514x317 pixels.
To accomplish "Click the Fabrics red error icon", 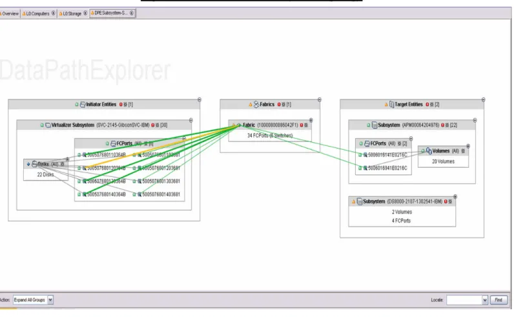I will 279,105.
